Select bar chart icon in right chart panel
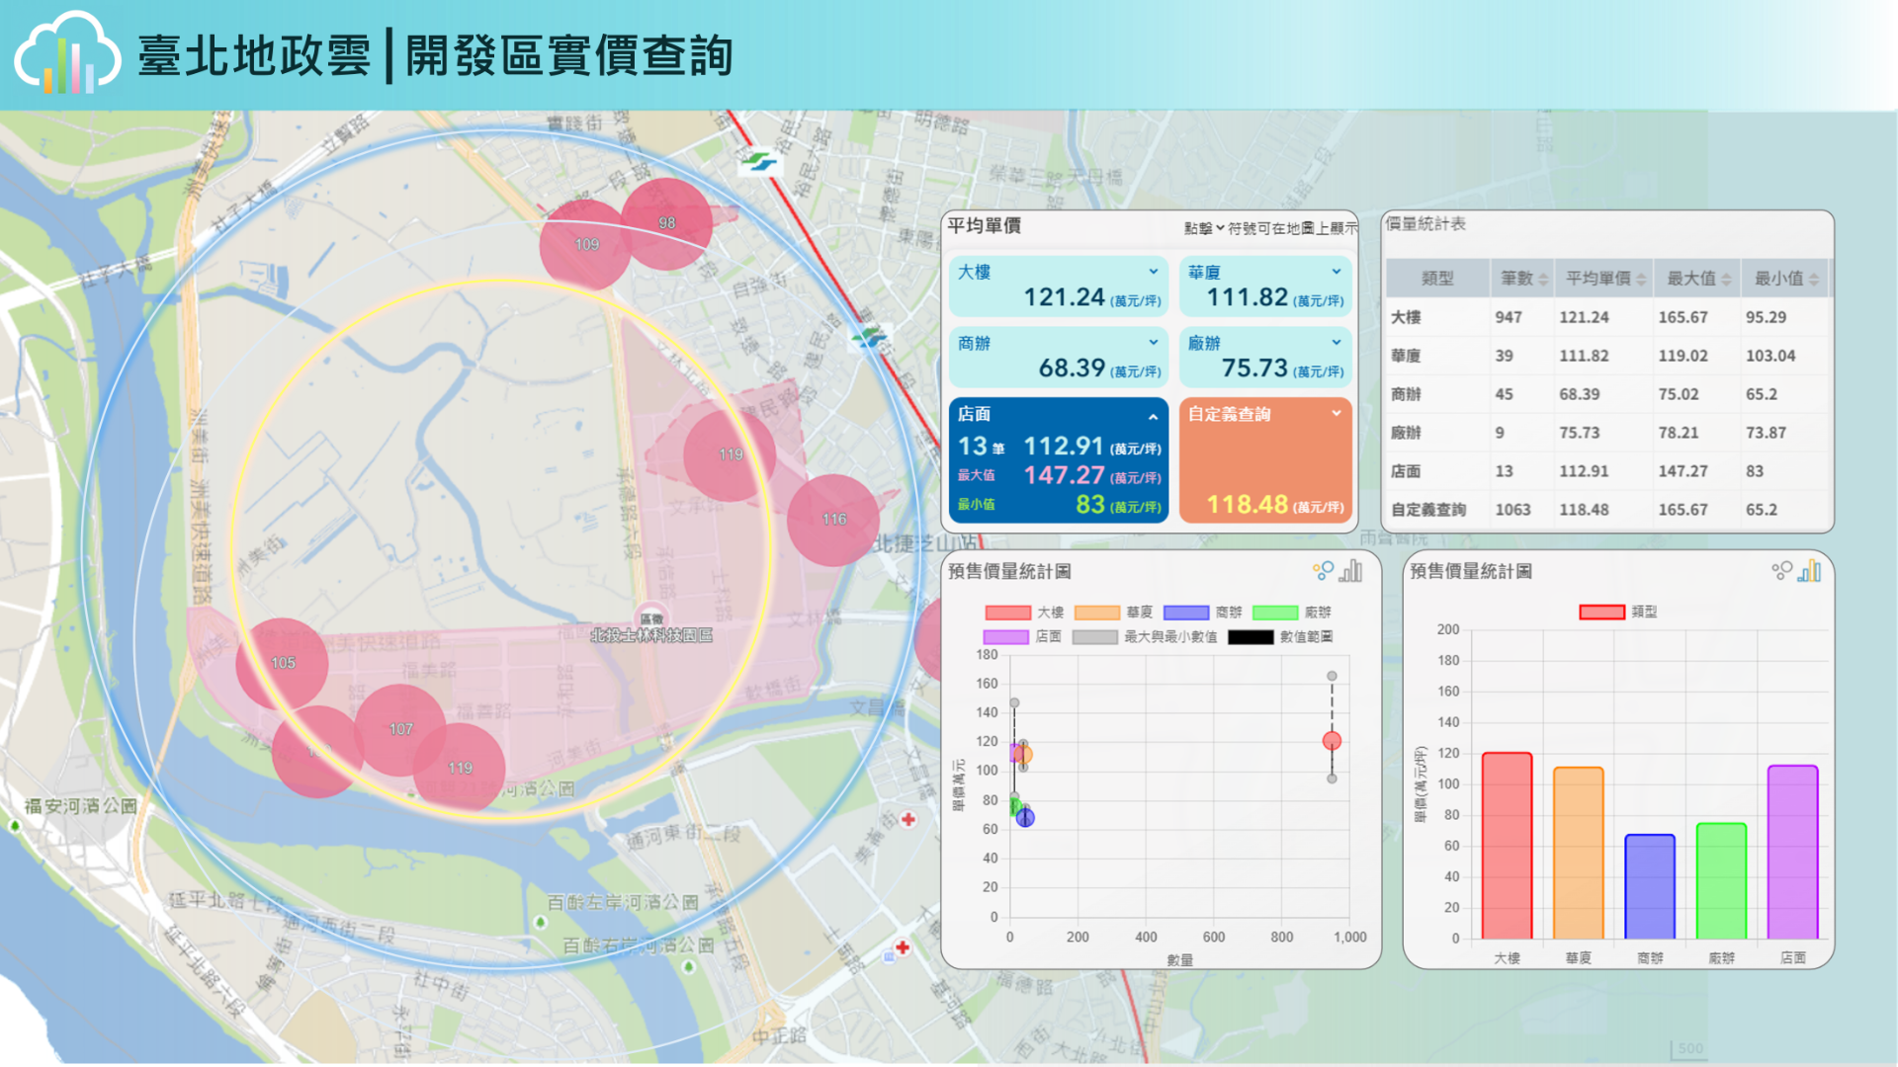The image size is (1898, 1067). click(1810, 571)
